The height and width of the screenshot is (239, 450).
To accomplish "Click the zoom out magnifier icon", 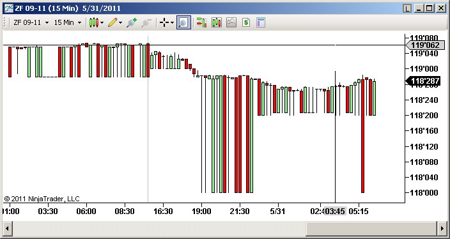I will [x=146, y=22].
